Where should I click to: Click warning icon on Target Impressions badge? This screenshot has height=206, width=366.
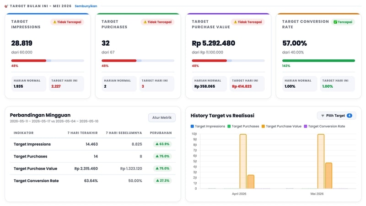click(x=54, y=22)
